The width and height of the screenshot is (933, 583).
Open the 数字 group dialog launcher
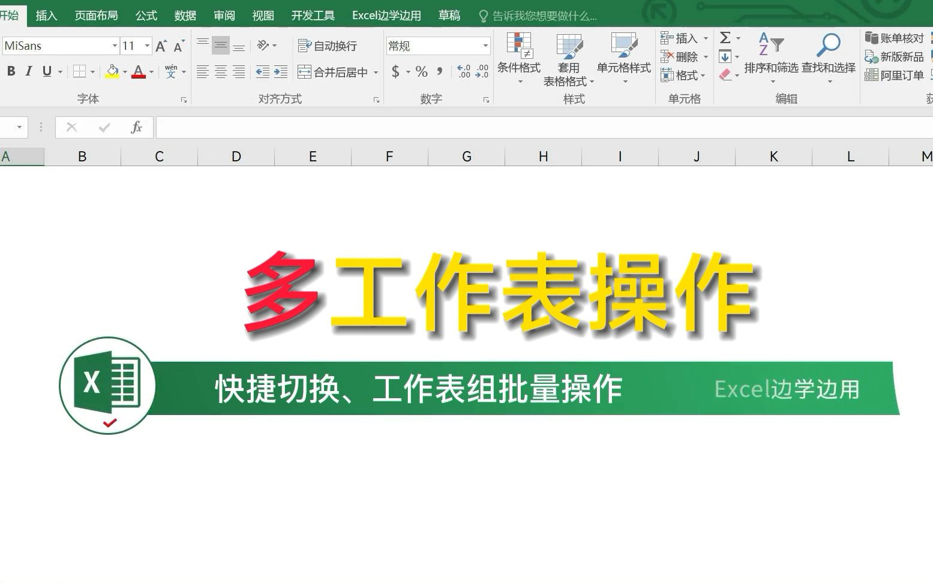coord(486,100)
